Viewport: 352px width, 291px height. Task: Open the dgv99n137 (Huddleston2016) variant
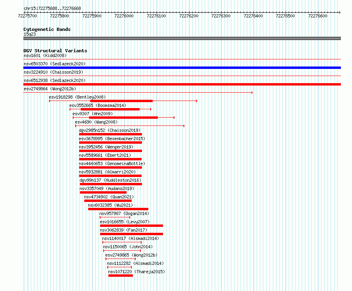(x=110, y=180)
